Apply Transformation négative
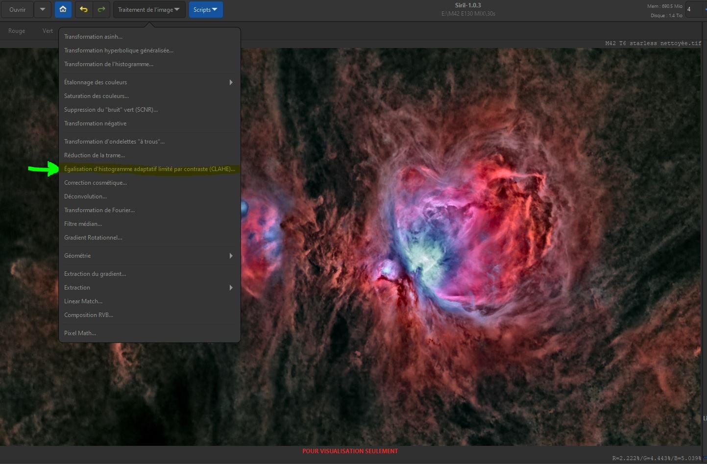Screen dimensions: 707x464 click(149, 123)
